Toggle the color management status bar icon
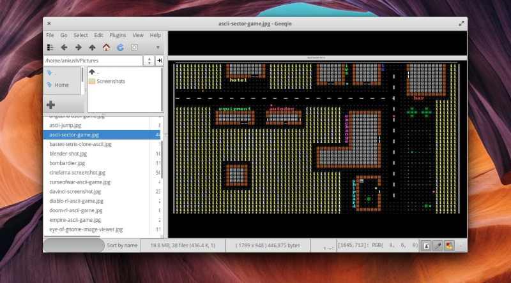Screen dimensions: 511x283 [448, 245]
